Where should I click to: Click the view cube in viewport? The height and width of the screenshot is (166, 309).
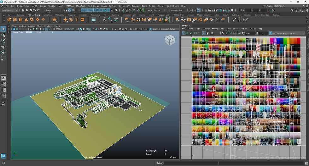[x=170, y=40]
